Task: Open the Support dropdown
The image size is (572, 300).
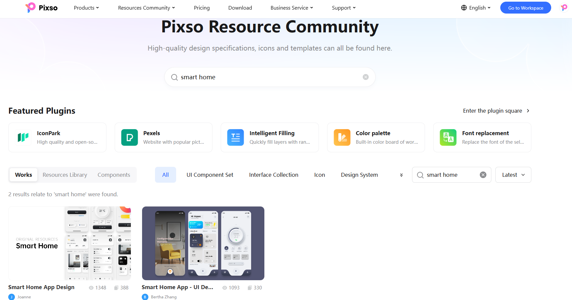Action: click(x=344, y=8)
